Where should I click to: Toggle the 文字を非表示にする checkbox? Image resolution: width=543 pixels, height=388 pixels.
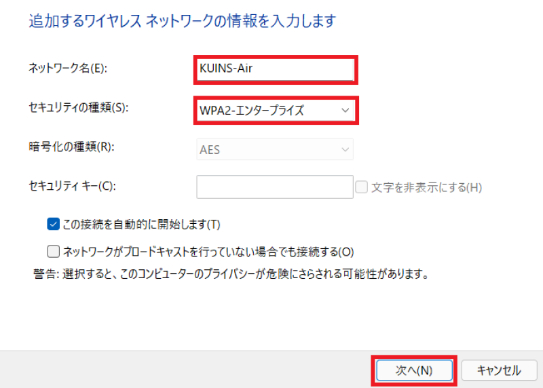click(362, 187)
